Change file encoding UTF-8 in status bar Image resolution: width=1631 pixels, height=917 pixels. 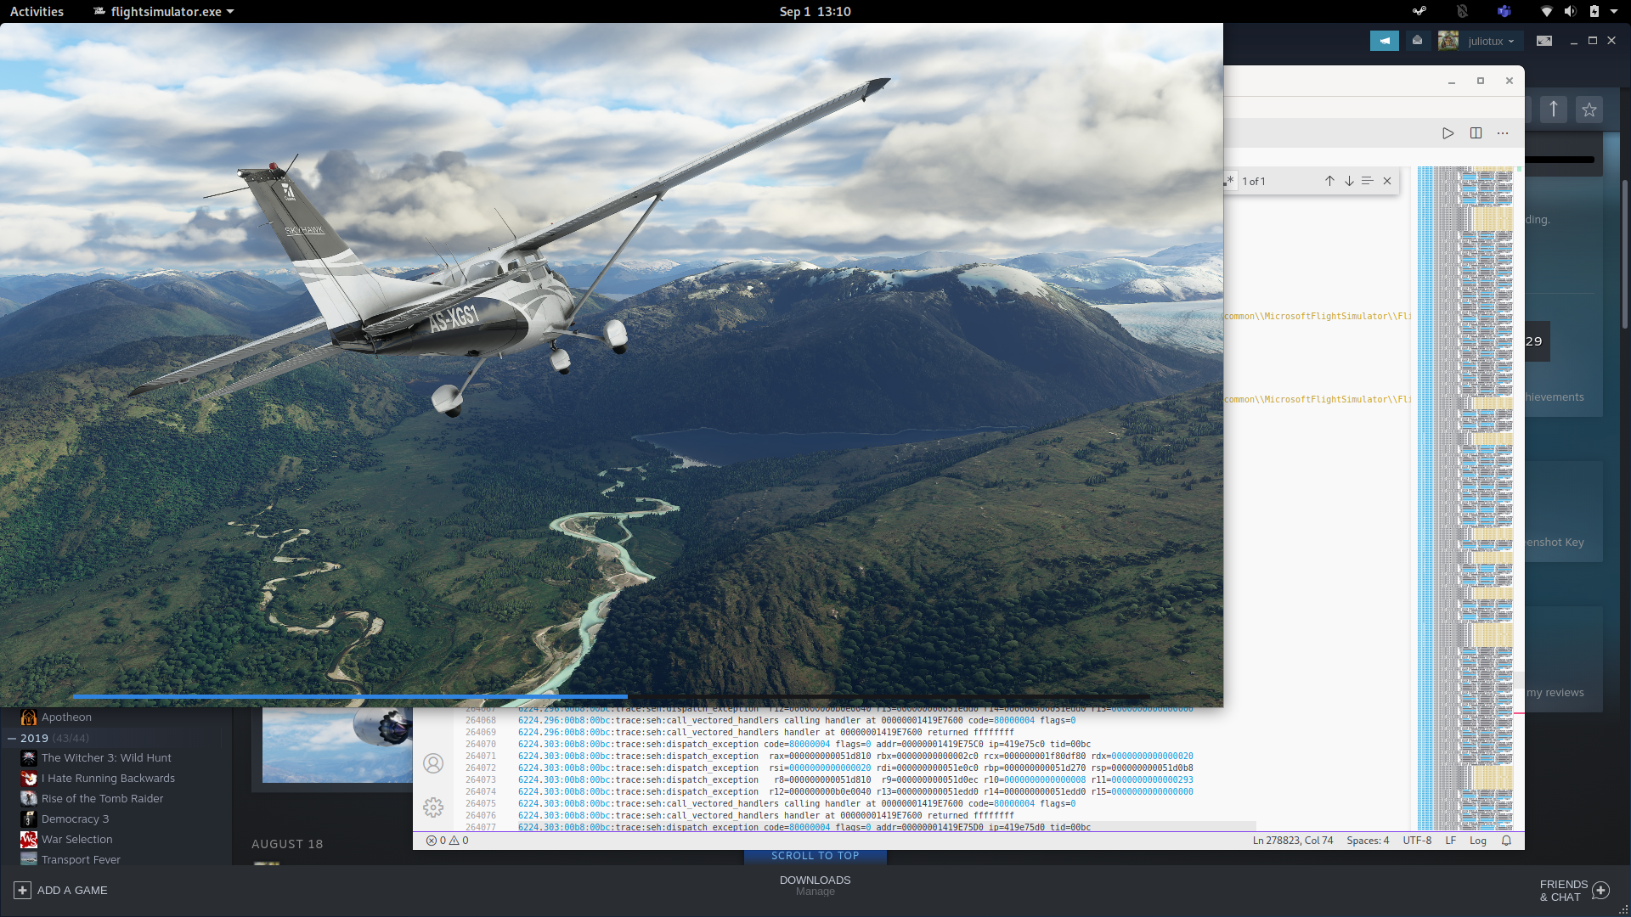(x=1417, y=841)
